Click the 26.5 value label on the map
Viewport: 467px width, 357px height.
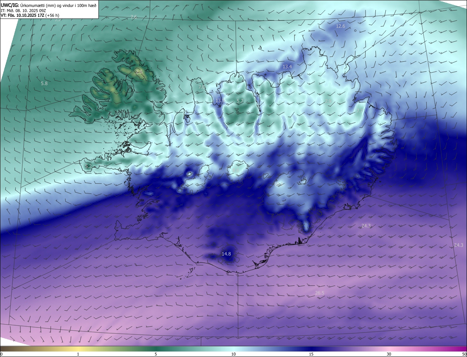click(x=320, y=293)
